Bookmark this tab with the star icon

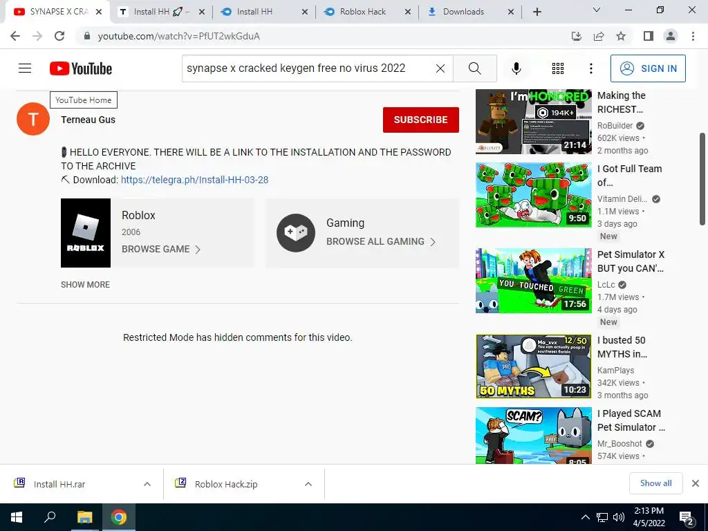tap(621, 36)
